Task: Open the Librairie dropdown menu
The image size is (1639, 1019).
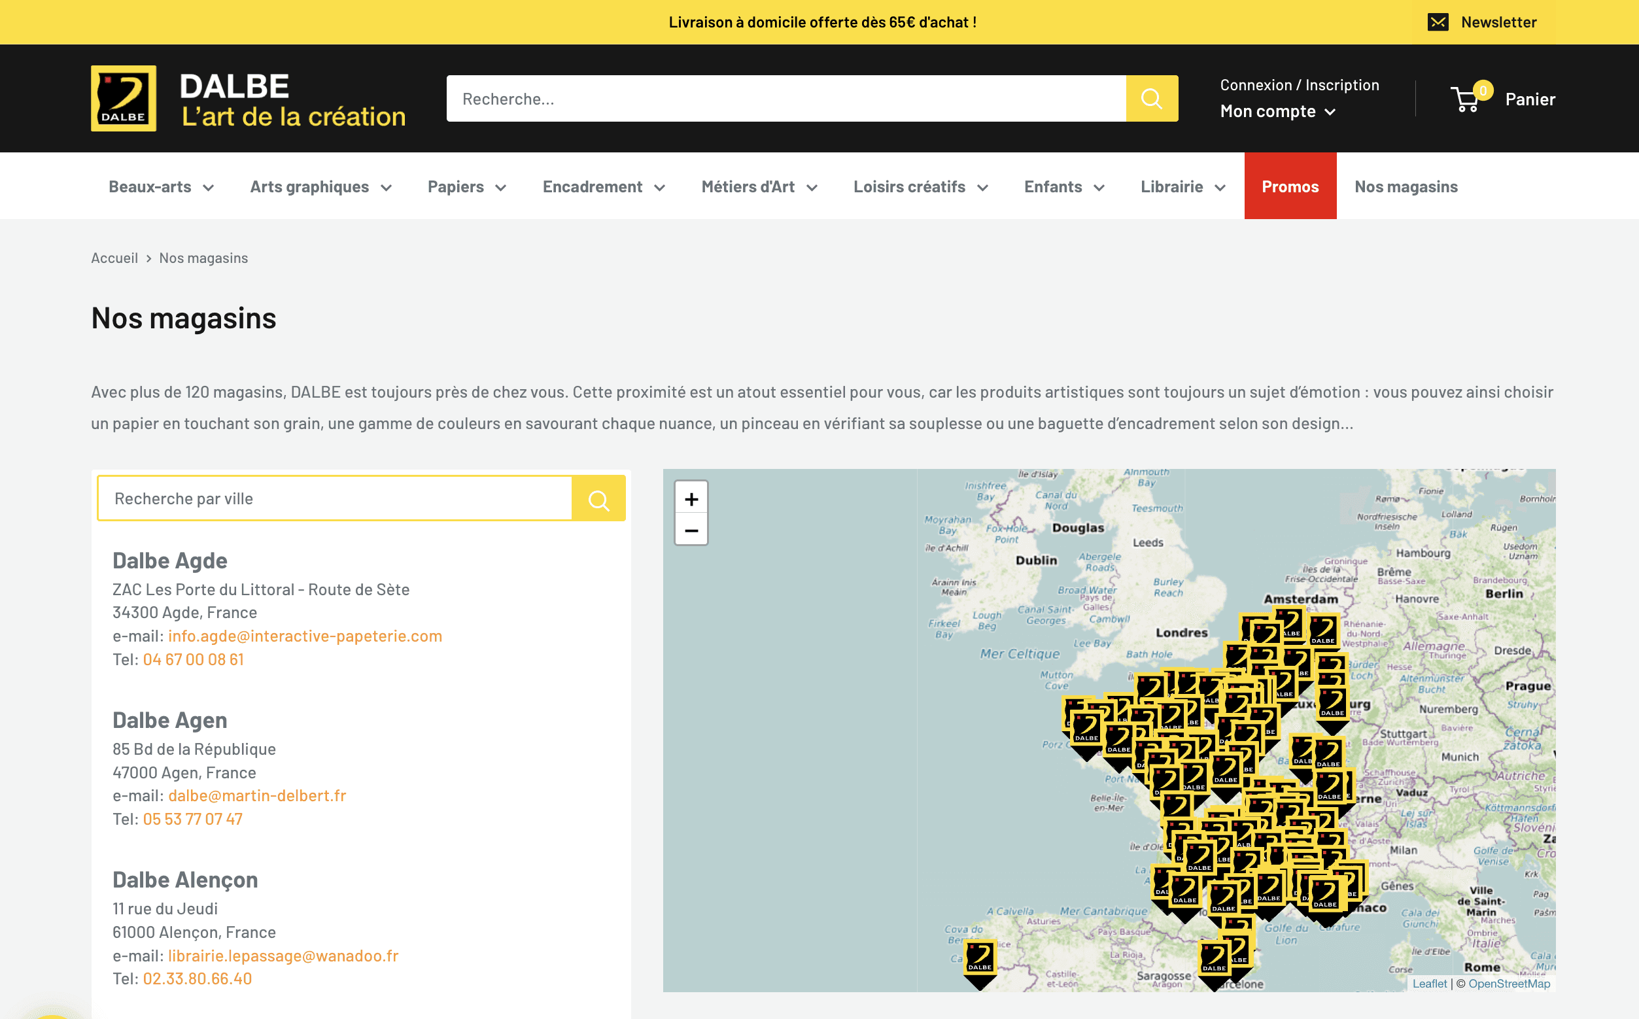Action: click(1182, 186)
